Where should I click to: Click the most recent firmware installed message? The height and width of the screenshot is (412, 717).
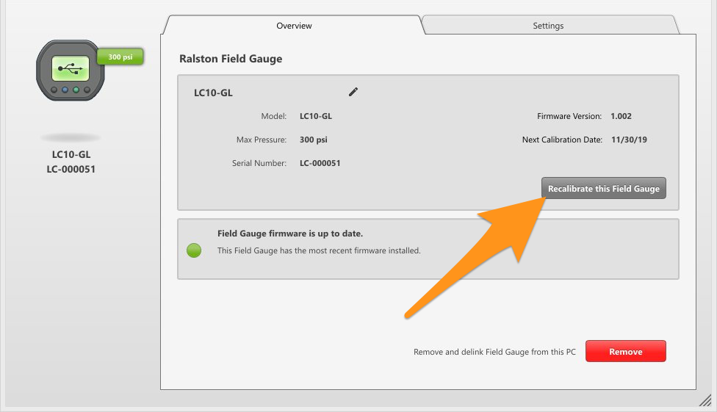point(319,250)
